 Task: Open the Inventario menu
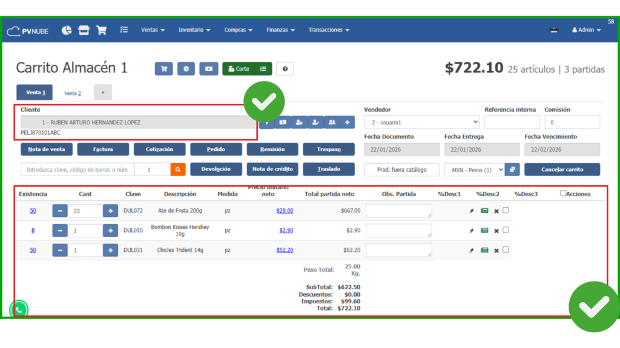coord(194,30)
